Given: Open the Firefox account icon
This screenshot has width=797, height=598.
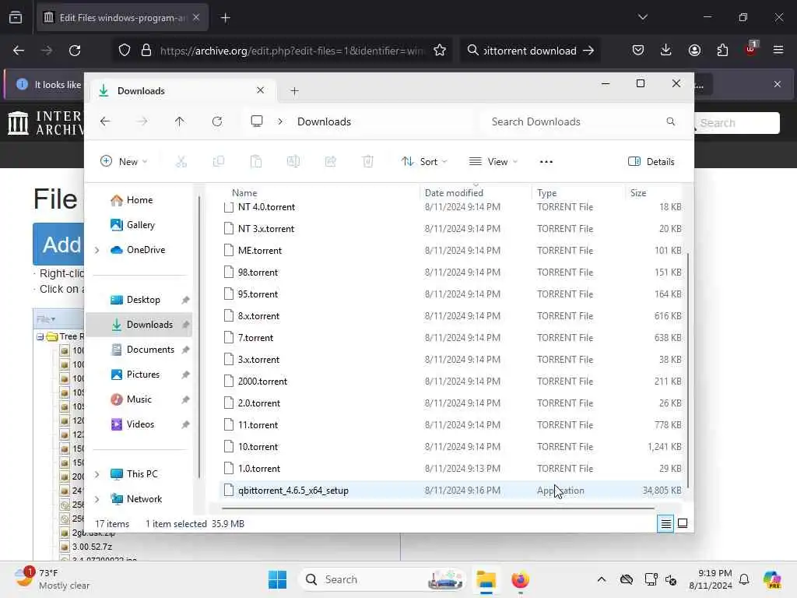Looking at the screenshot, I should (694, 50).
